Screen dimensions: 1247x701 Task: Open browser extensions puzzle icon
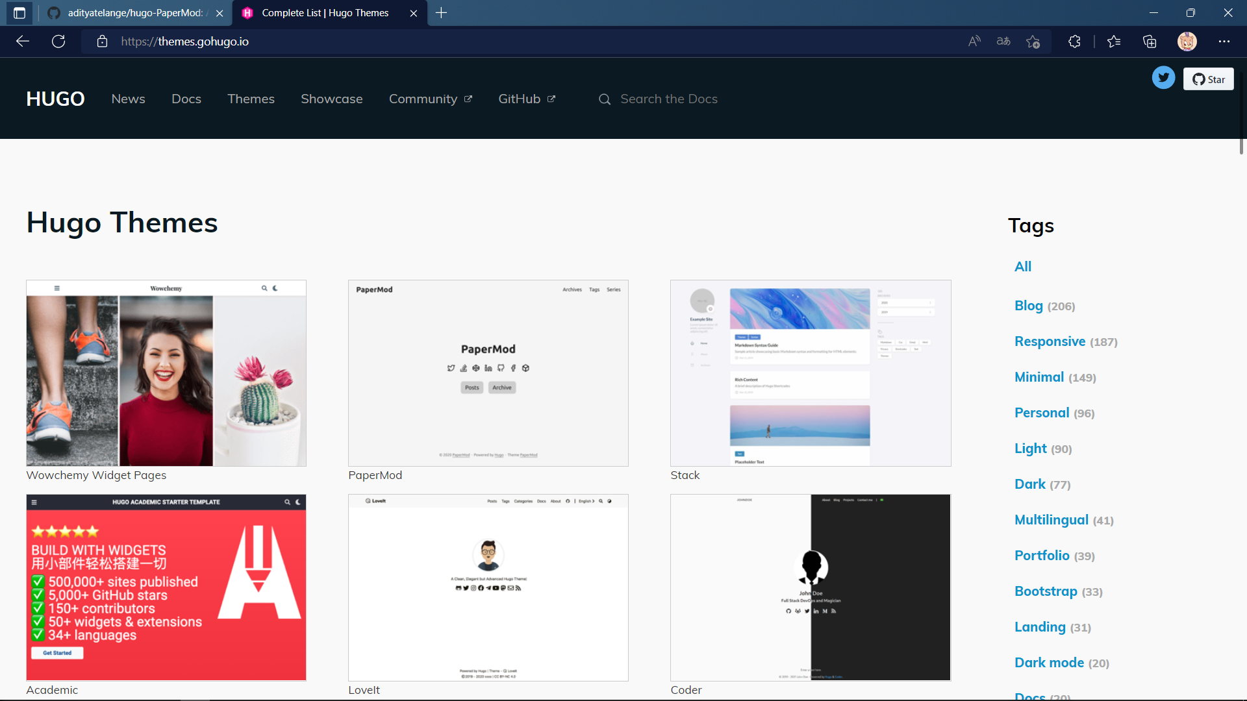tap(1074, 42)
